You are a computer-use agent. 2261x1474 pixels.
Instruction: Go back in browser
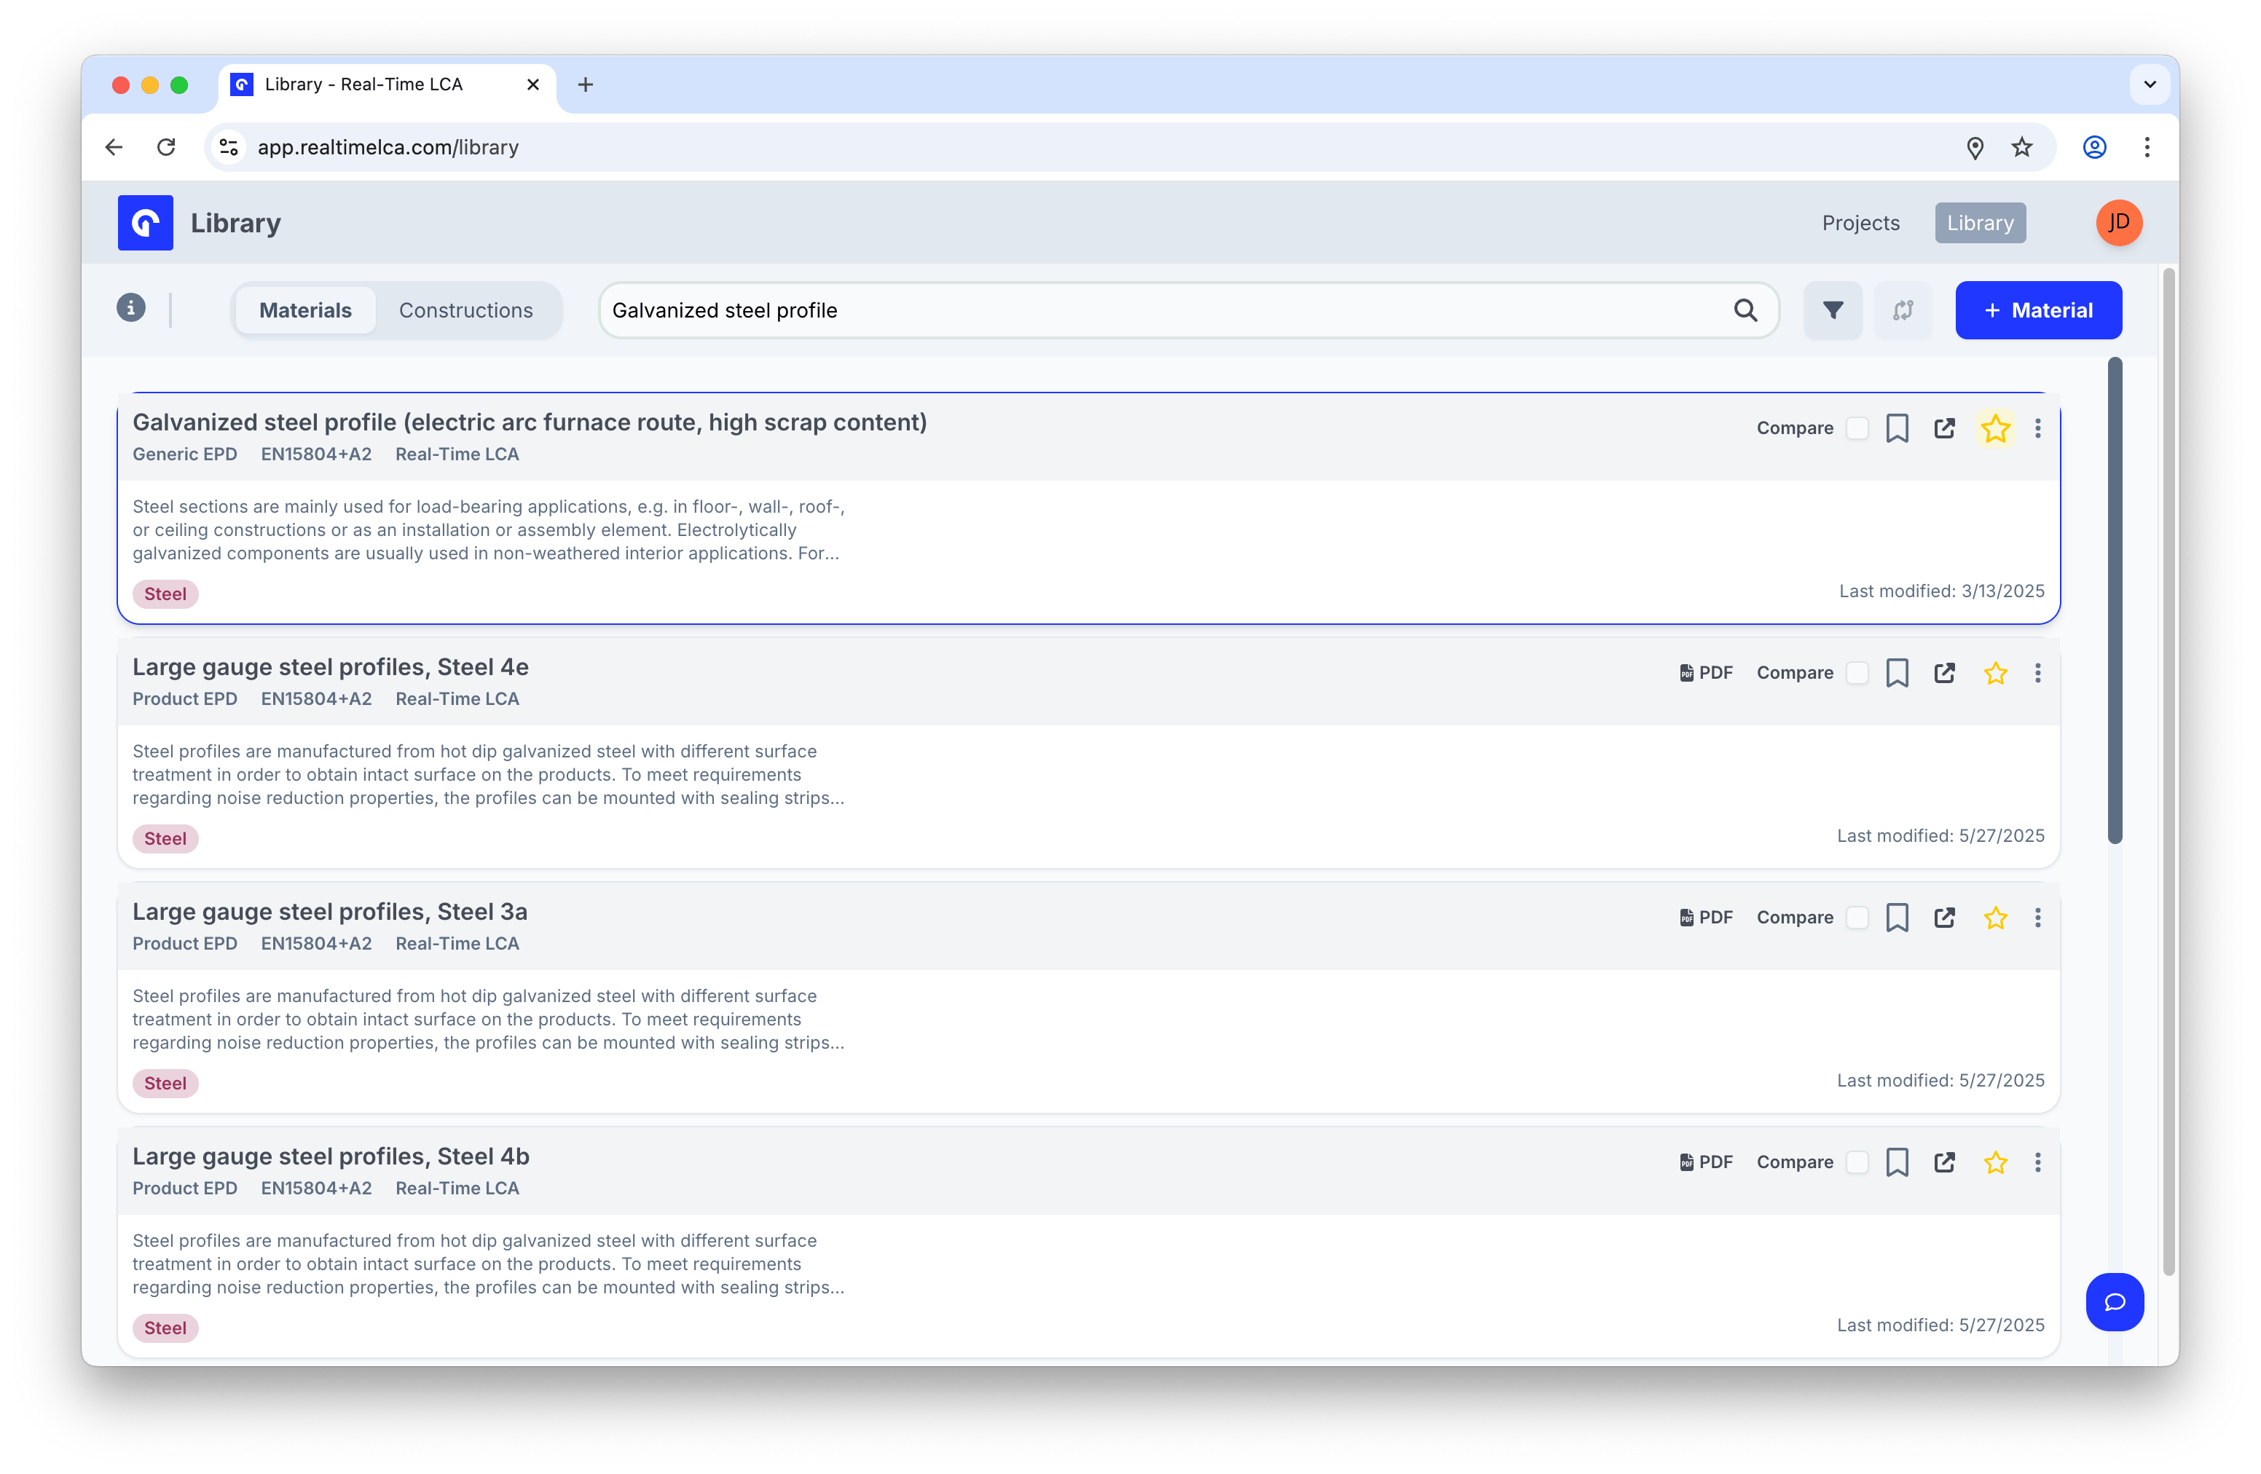pos(114,147)
